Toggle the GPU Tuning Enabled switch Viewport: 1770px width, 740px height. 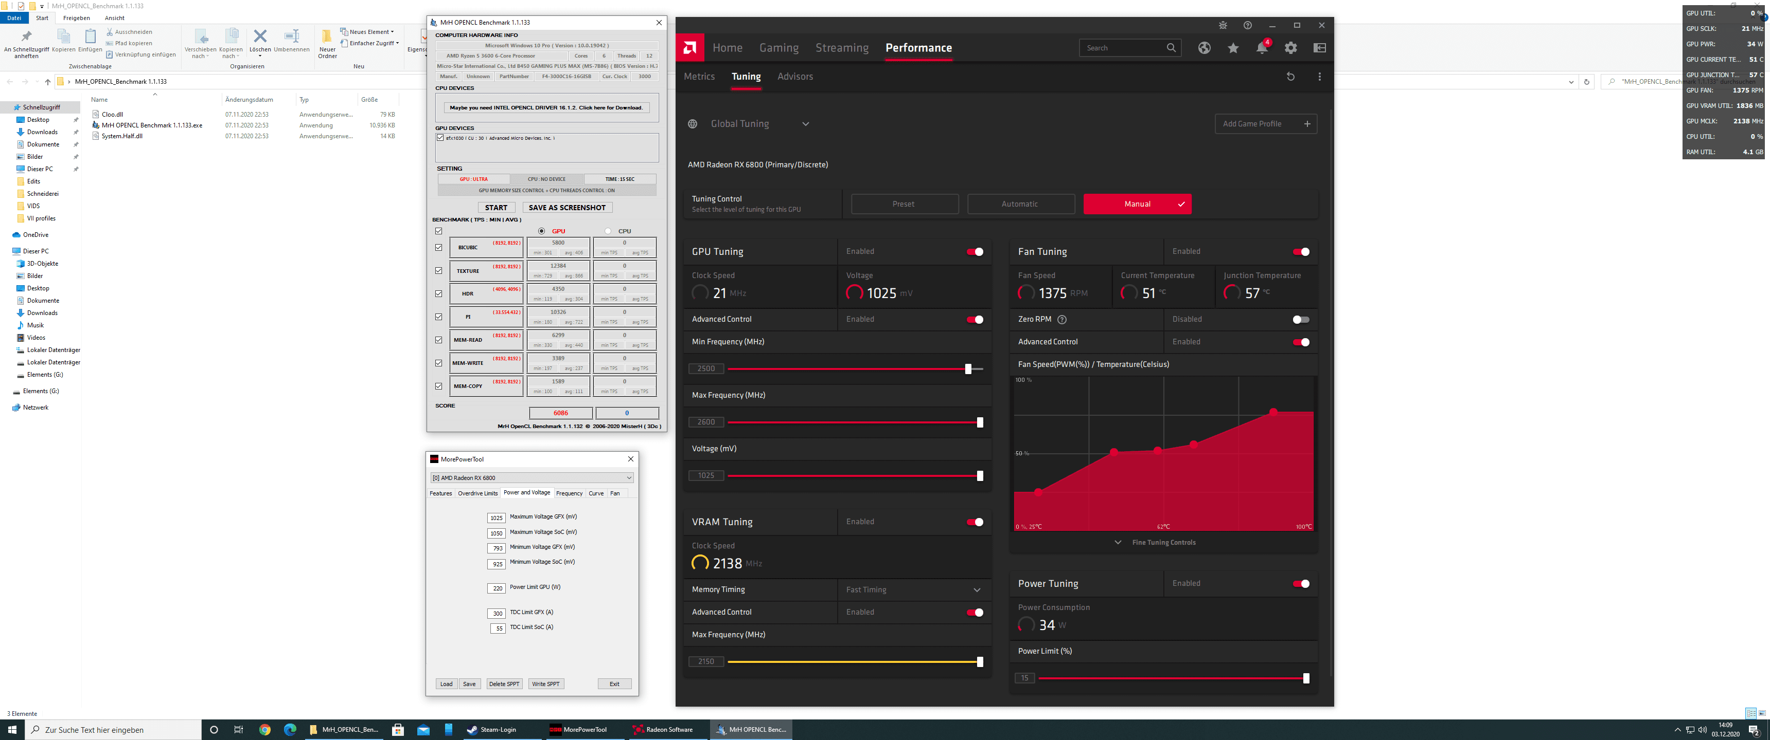coord(975,252)
